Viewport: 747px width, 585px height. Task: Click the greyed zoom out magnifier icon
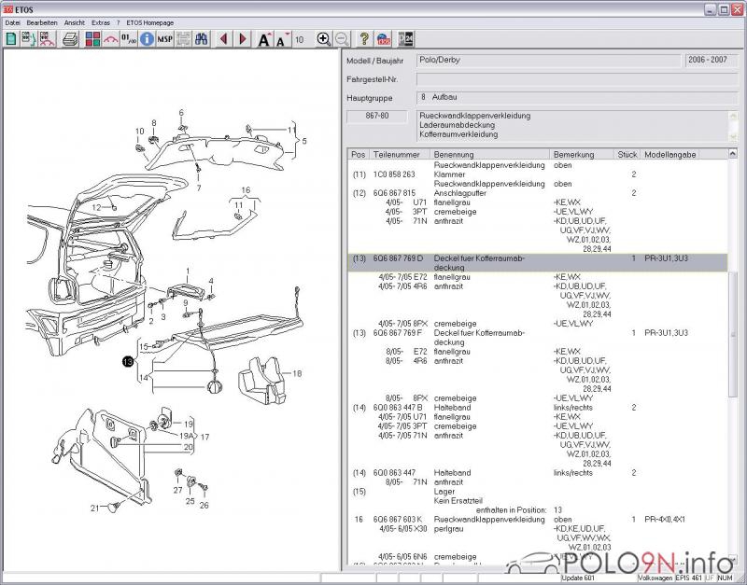(342, 39)
